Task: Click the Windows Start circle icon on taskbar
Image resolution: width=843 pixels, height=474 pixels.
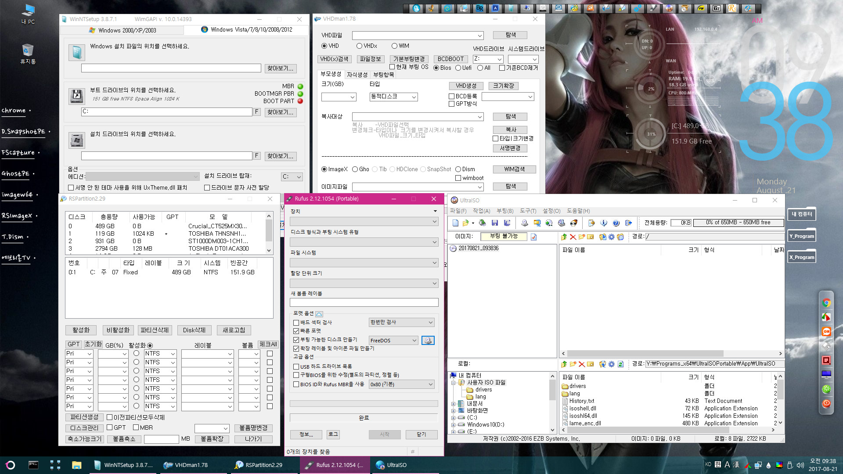Action: (x=11, y=465)
